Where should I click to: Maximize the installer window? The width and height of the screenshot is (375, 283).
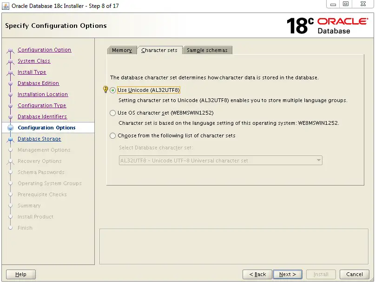tap(346, 4)
